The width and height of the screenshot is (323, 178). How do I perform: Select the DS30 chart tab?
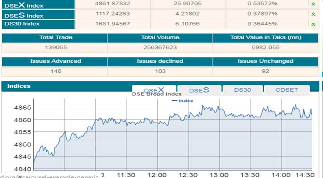tap(242, 90)
